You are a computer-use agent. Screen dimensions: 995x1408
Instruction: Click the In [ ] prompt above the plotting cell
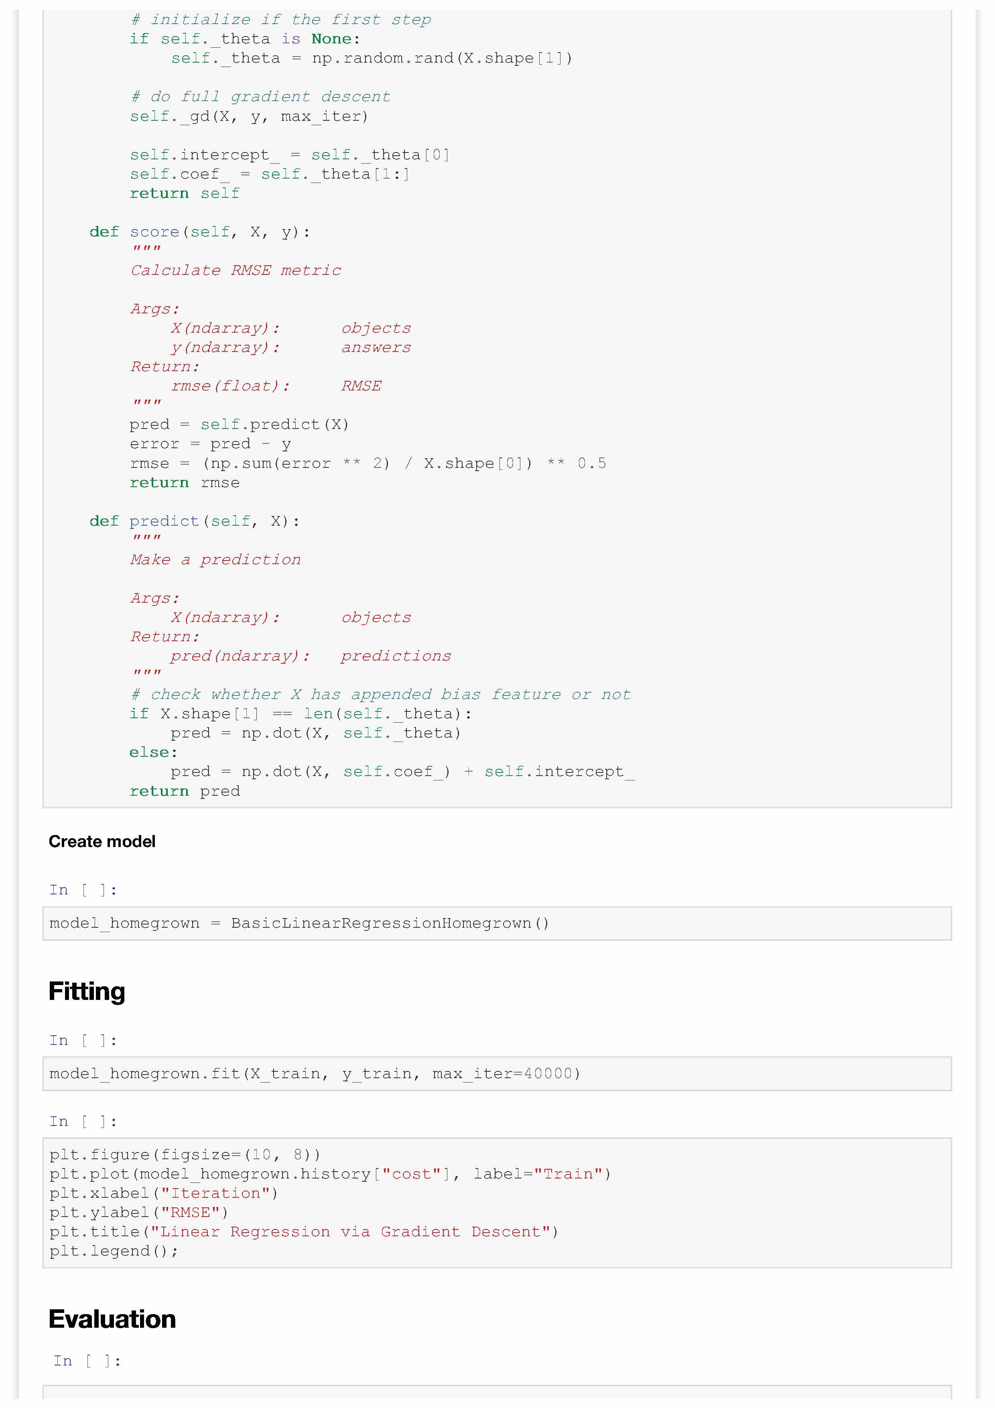click(83, 1121)
